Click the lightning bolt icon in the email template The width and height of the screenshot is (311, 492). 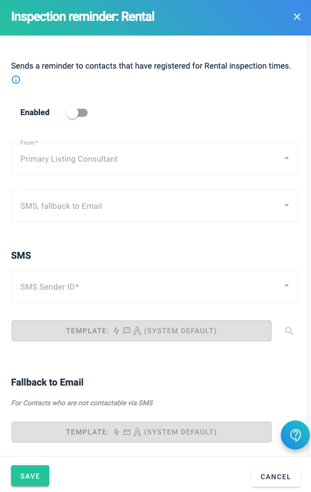coord(117,432)
